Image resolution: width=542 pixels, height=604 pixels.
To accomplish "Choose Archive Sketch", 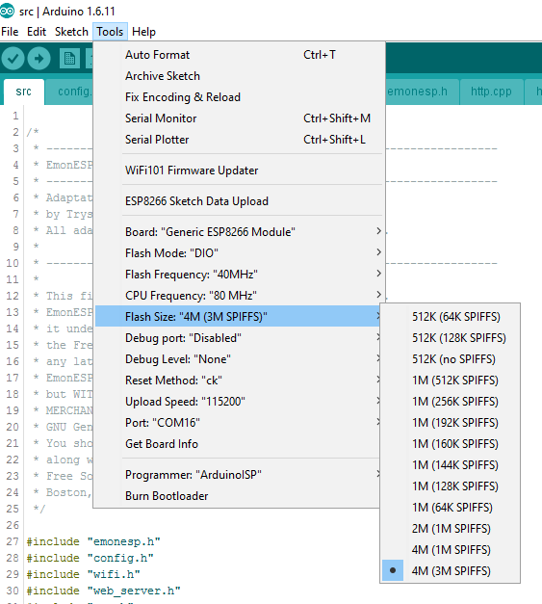I will coord(239,76).
